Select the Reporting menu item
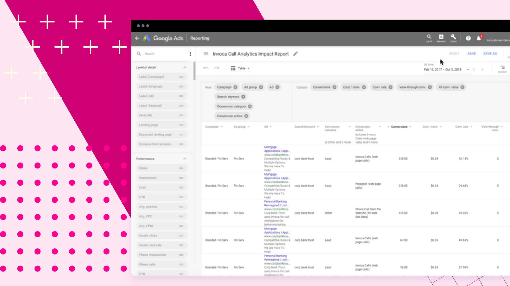Screen dimensions: 510x286 [200, 38]
